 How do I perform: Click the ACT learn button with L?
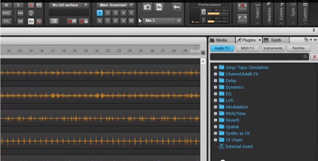(72, 21)
